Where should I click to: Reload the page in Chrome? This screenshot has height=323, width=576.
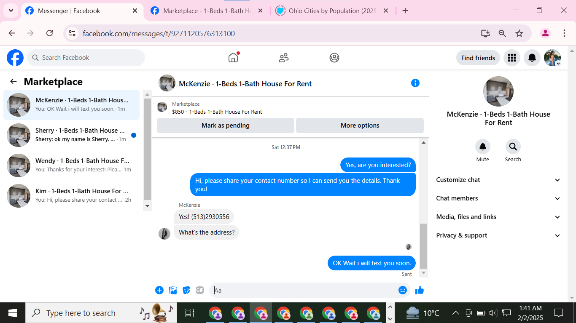[50, 33]
